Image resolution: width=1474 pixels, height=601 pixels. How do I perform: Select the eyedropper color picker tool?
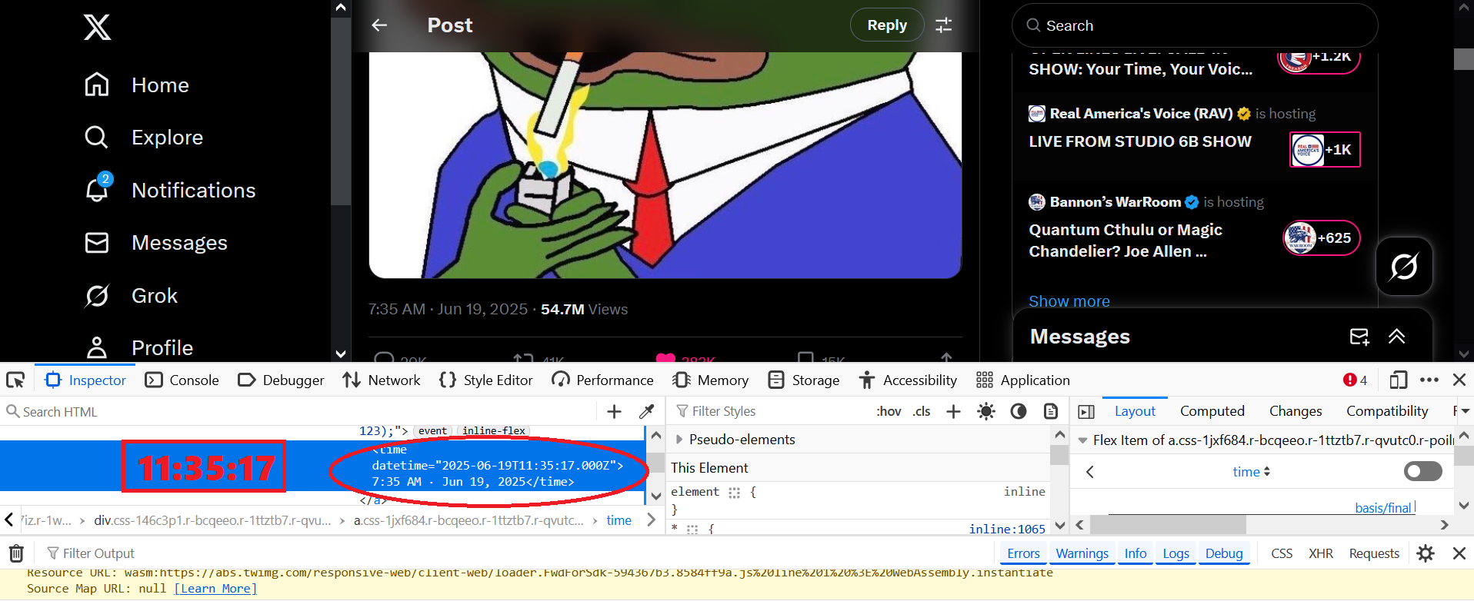646,412
